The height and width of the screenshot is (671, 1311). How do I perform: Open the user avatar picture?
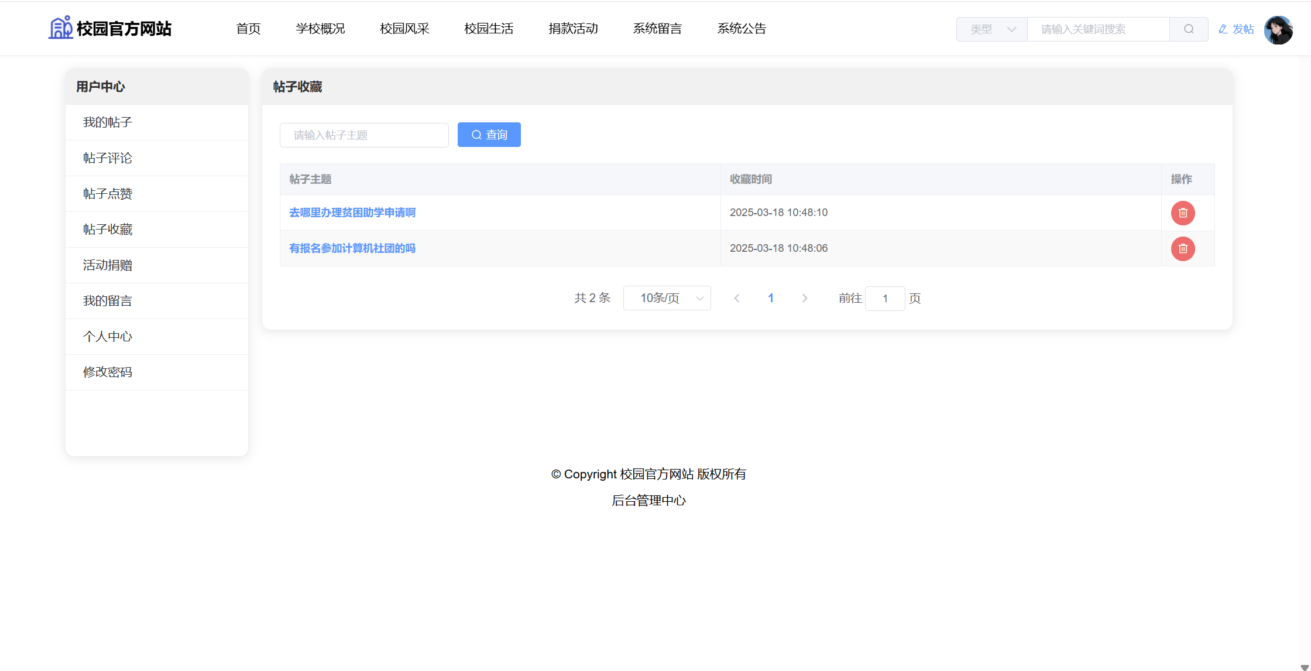[1278, 29]
